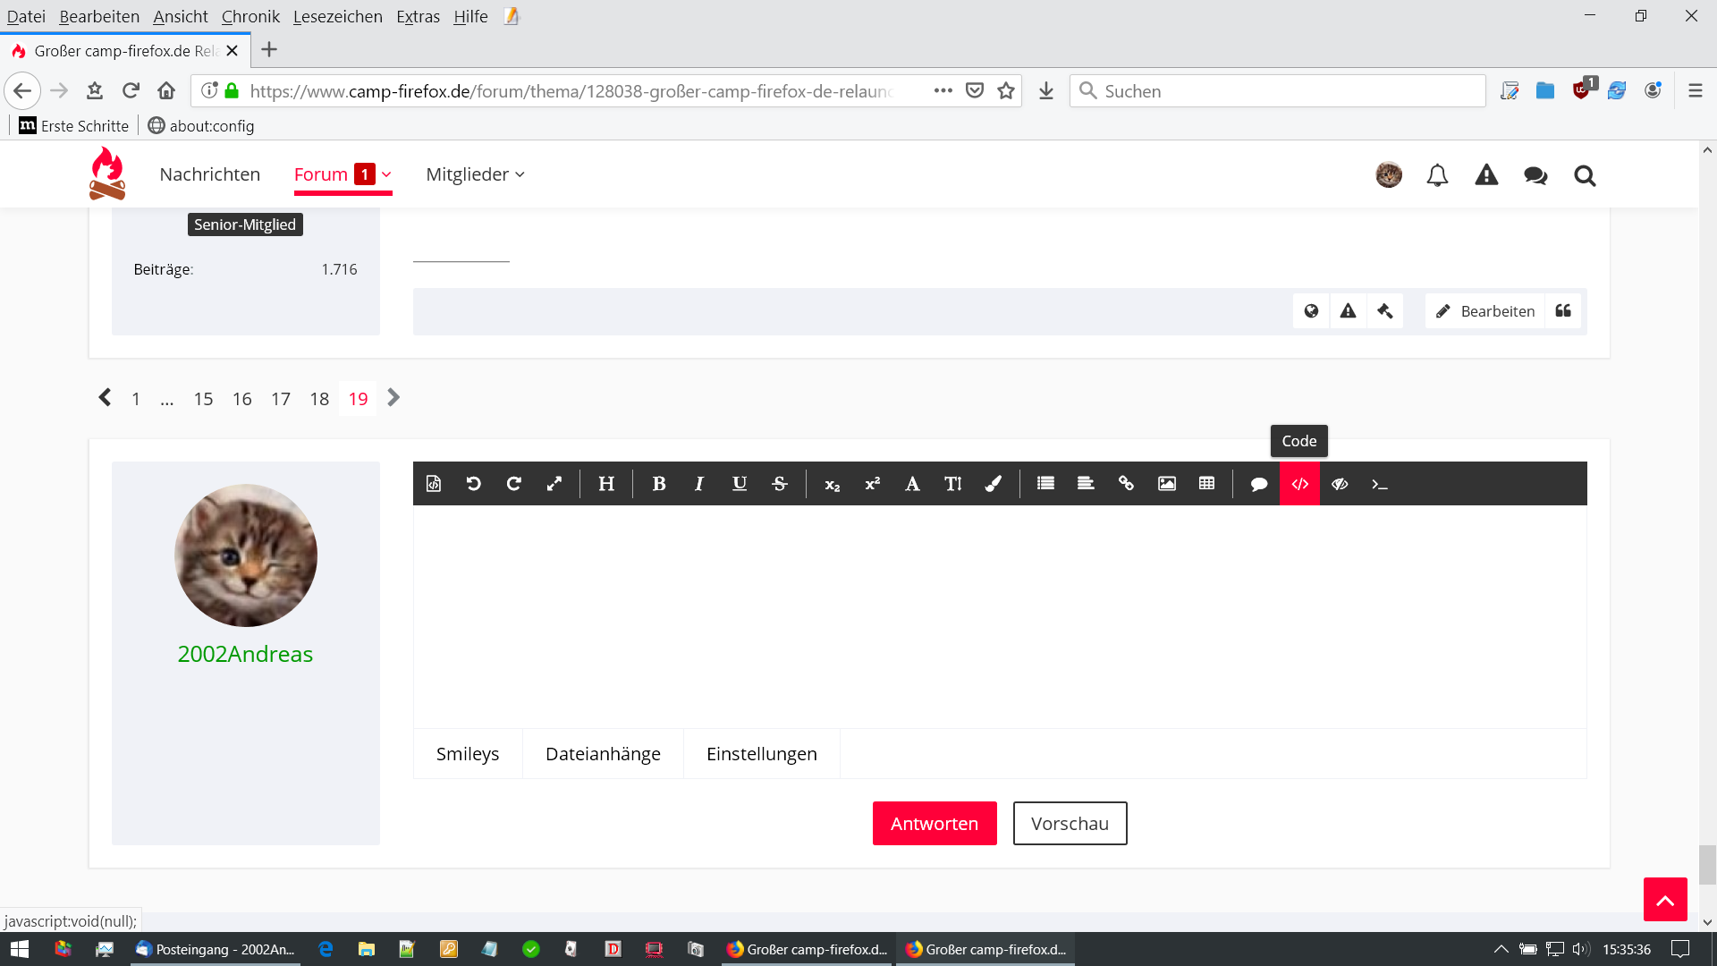The width and height of the screenshot is (1717, 966).
Task: Open the font size dropdown
Action: [x=952, y=484]
